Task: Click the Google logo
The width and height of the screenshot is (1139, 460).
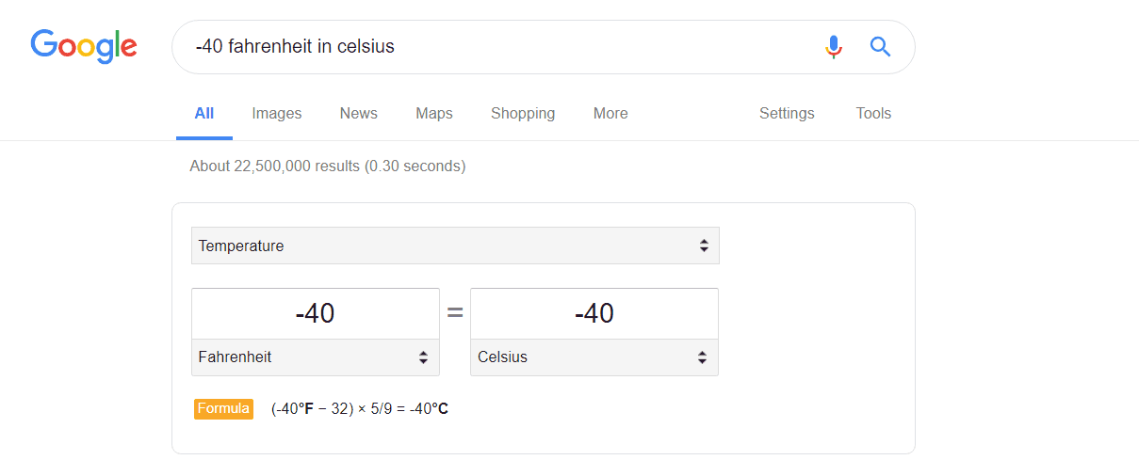Action: click(x=84, y=46)
